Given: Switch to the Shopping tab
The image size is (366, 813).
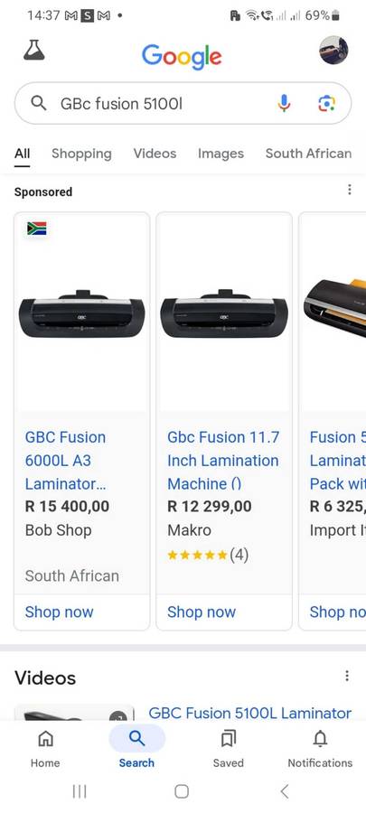Looking at the screenshot, I should tap(81, 154).
